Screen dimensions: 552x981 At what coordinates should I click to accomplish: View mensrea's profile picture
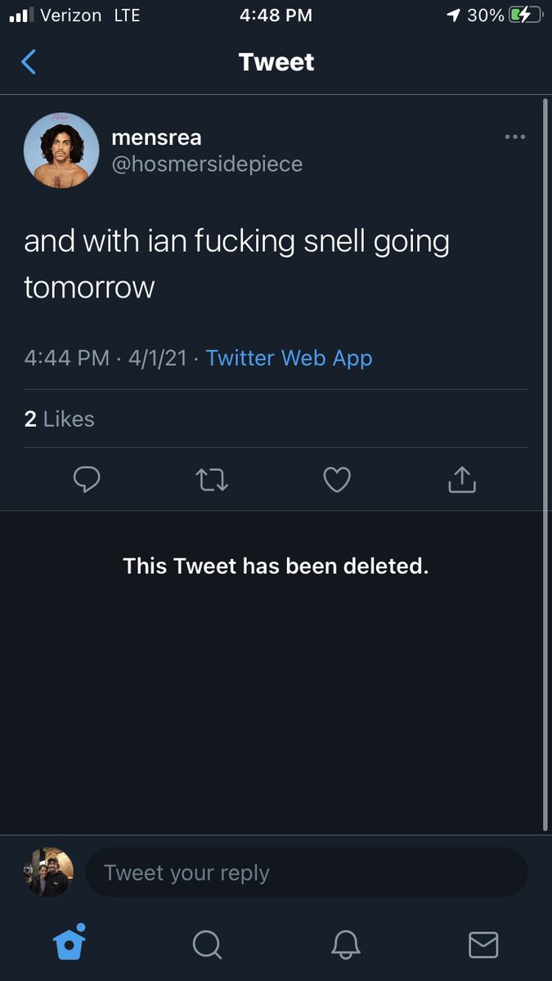(61, 150)
